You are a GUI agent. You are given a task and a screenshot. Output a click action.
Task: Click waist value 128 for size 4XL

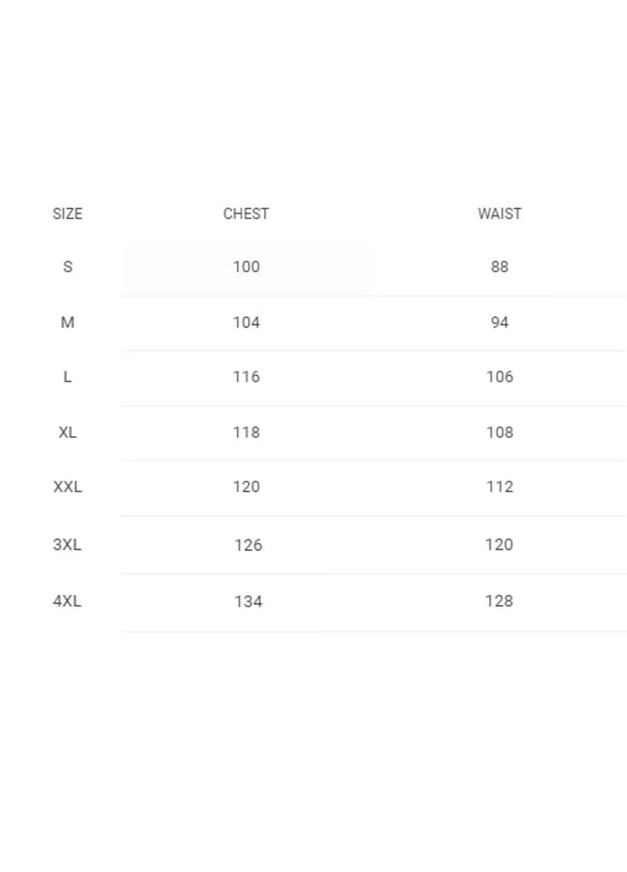click(x=499, y=601)
